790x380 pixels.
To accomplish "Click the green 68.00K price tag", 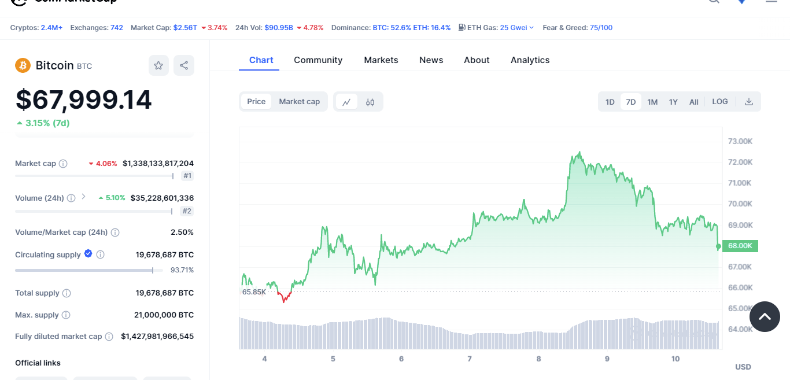I will tap(740, 246).
